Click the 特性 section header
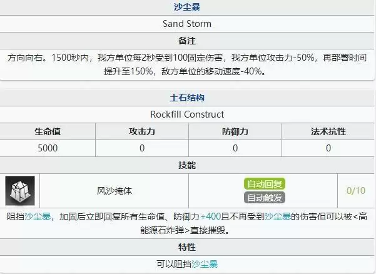This screenshot has width=376, height=274. point(187,248)
